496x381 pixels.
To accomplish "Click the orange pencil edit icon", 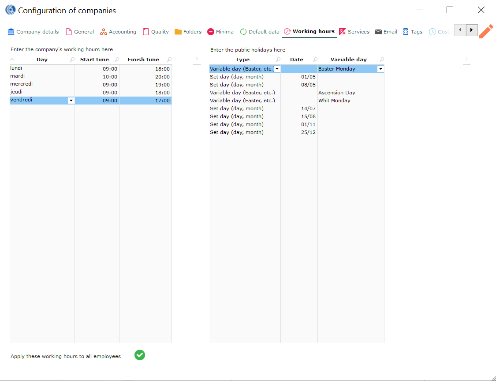I will pyautogui.click(x=486, y=31).
